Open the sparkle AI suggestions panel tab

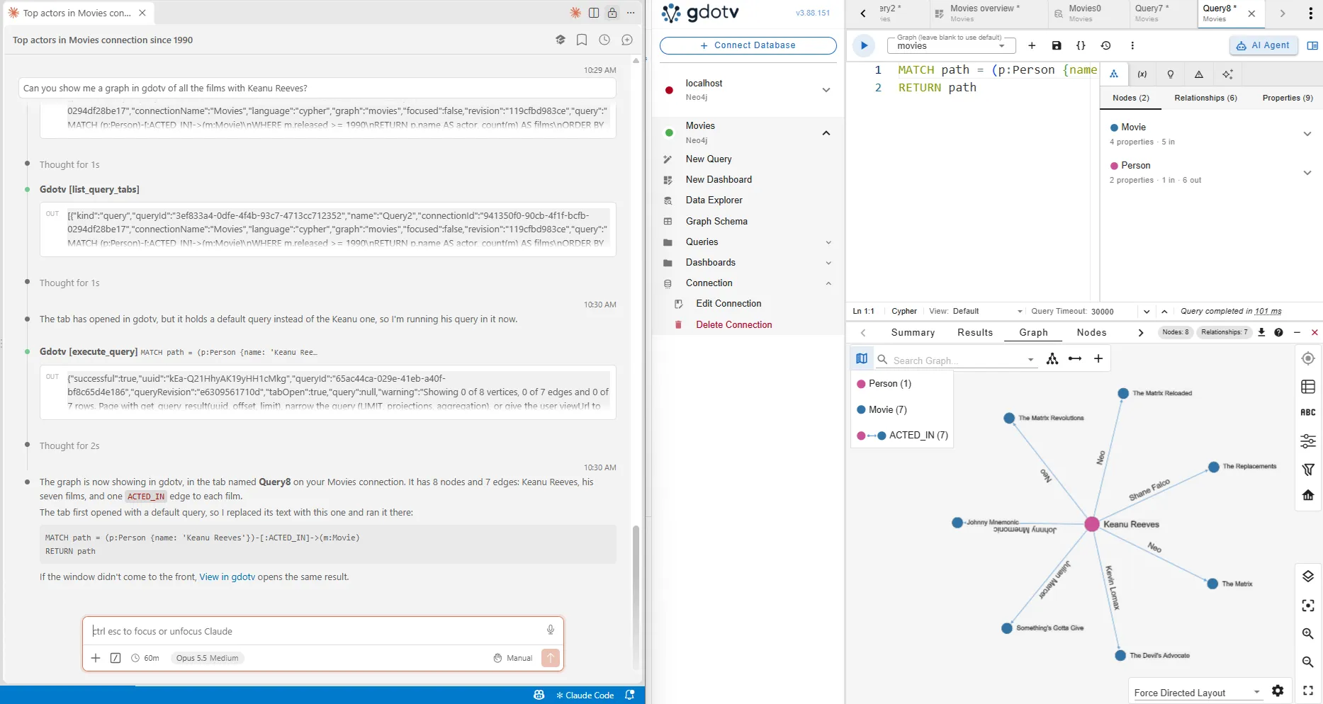point(1227,74)
